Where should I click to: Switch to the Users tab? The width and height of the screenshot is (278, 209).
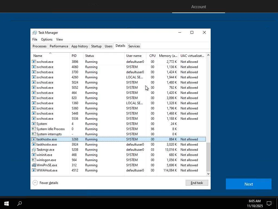click(x=109, y=46)
